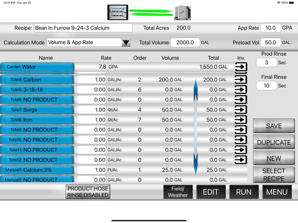Open inventory arrow for Tote11 row

pos(241,150)
